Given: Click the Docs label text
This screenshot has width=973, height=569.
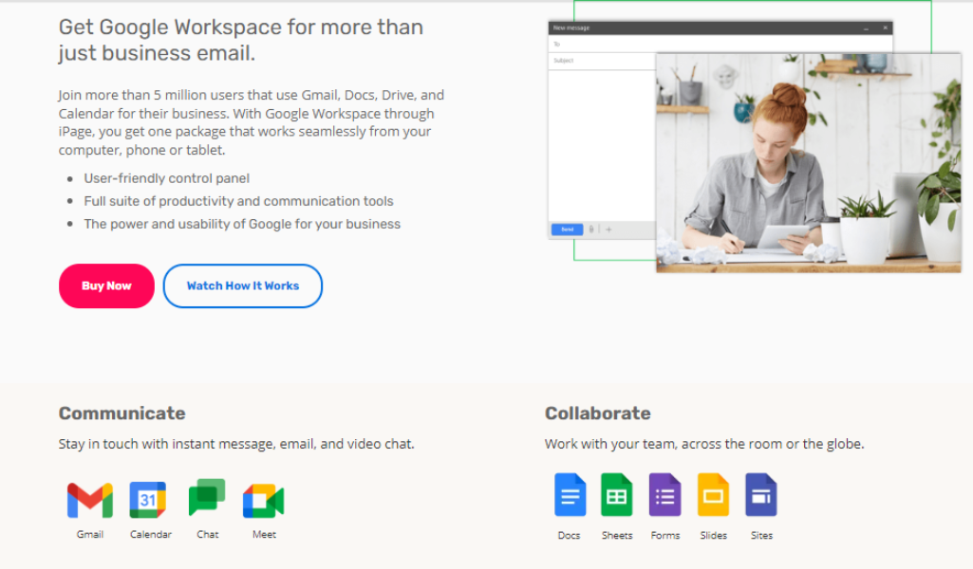Looking at the screenshot, I should (x=569, y=536).
